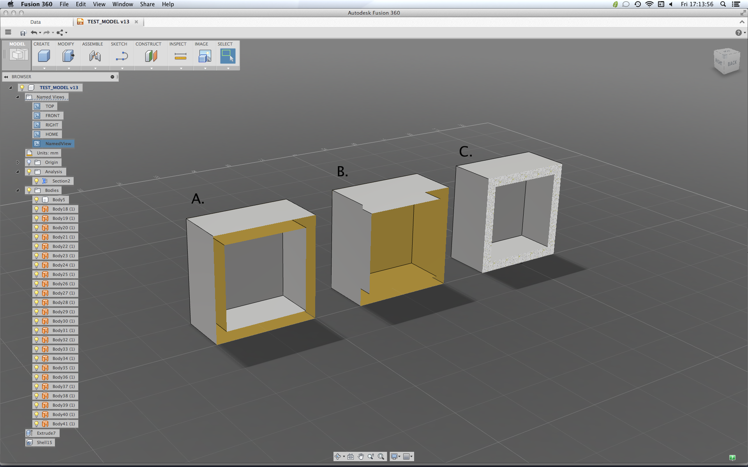Toggle visibility bulb for Body5
This screenshot has width=748, height=467.
pos(37,200)
